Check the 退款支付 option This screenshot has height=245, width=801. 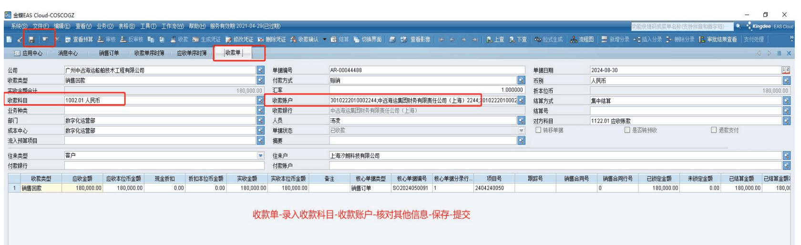point(714,130)
